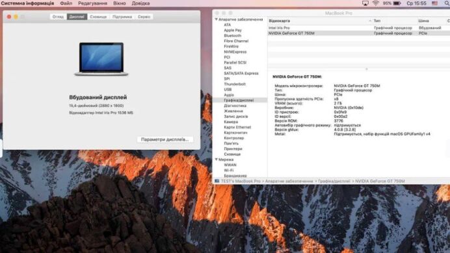Click NVIDIA GeForce GT 750M in path bar
This screenshot has height=253, width=450.
pyautogui.click(x=380, y=181)
